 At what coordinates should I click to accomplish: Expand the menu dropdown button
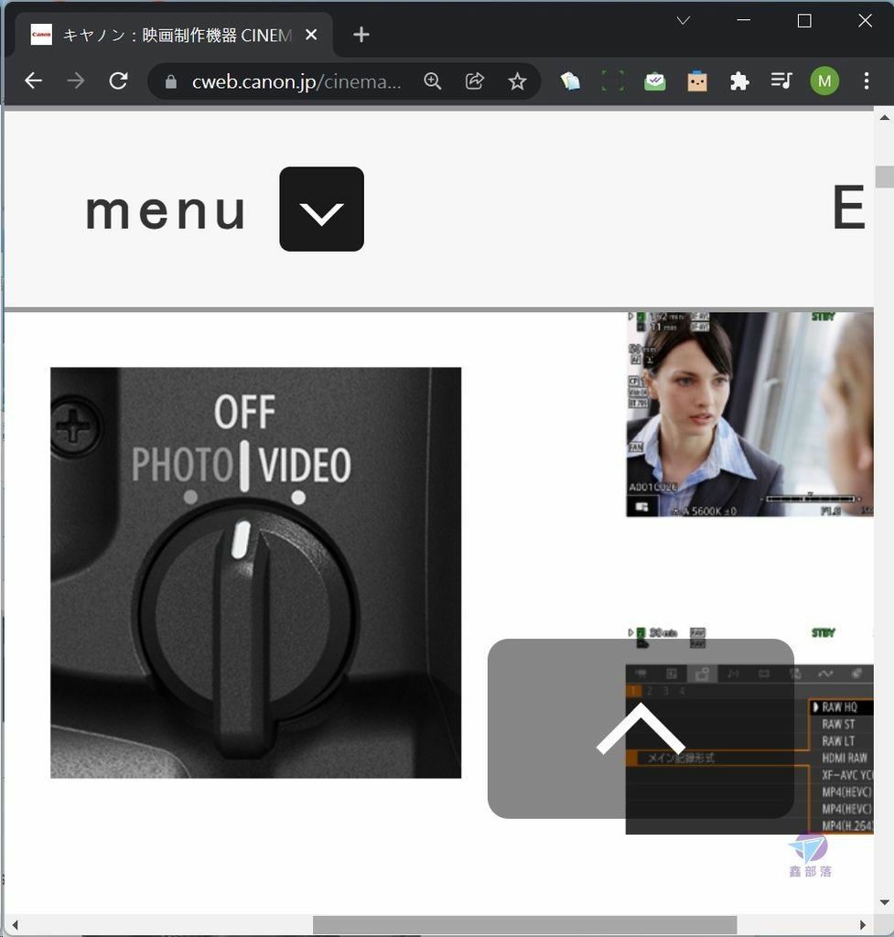[321, 210]
